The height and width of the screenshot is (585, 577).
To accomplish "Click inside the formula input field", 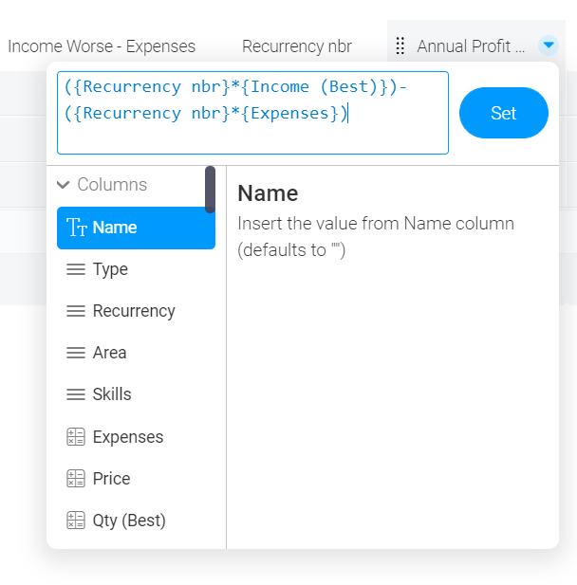I will click(252, 113).
